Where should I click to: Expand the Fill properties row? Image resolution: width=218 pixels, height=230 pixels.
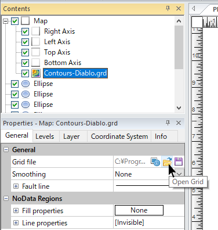point(16,210)
